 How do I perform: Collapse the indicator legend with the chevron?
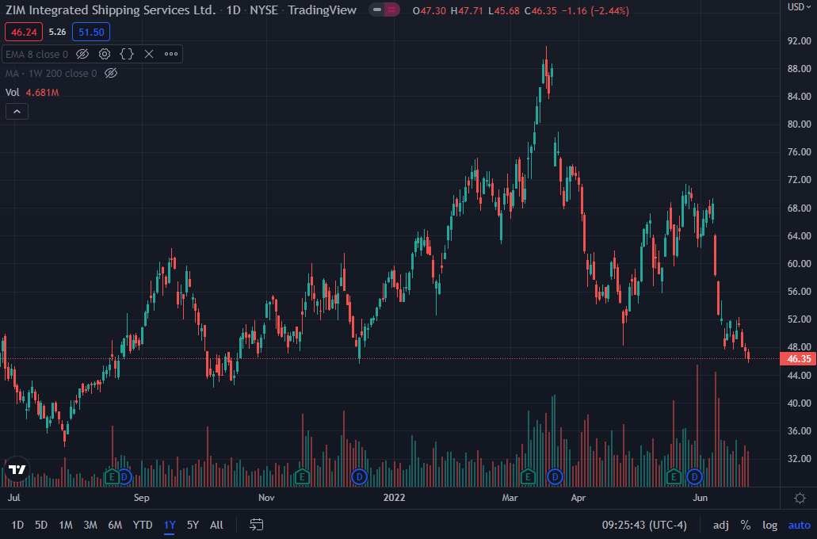click(17, 112)
